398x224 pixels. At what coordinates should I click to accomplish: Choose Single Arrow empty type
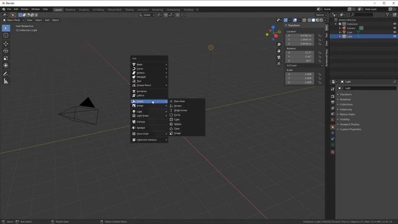pyautogui.click(x=187, y=111)
